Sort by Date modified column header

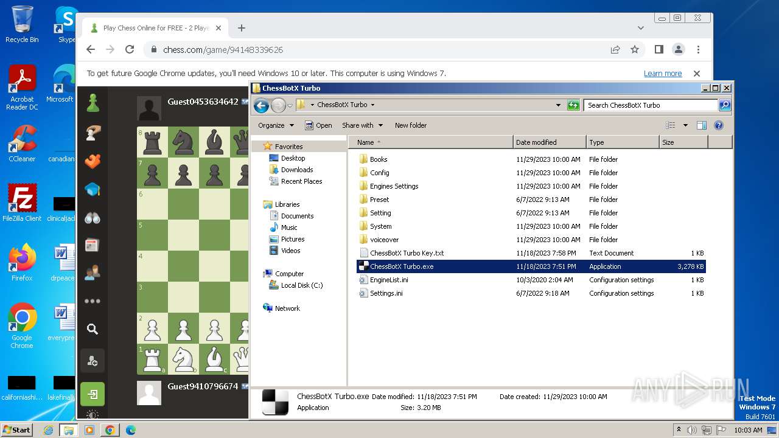(x=550, y=142)
